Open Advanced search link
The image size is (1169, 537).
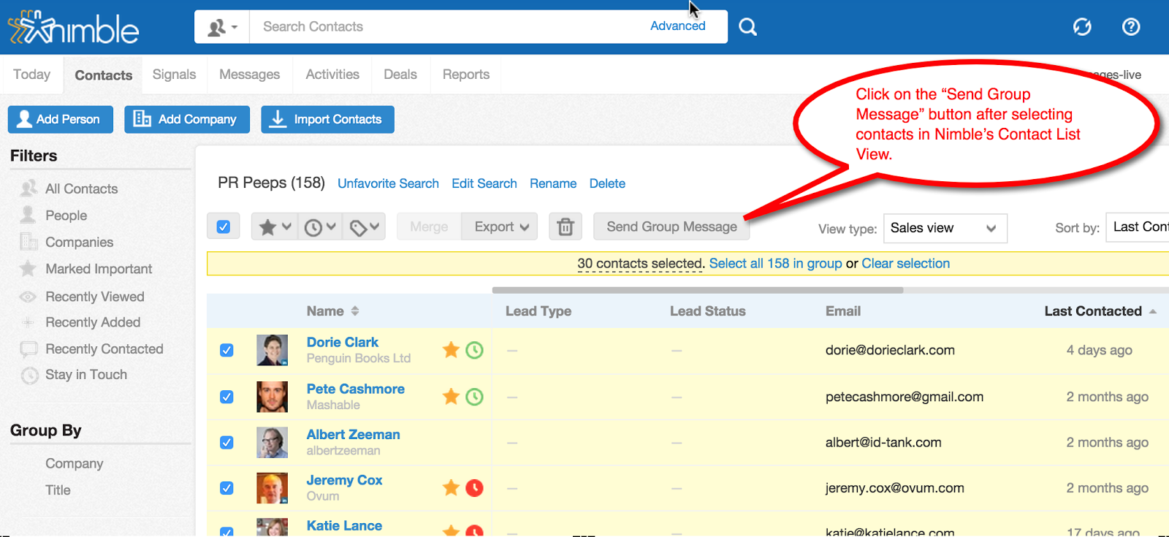coord(678,26)
